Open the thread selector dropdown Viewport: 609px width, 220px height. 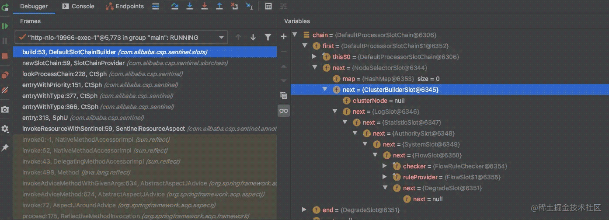pyautogui.click(x=221, y=38)
